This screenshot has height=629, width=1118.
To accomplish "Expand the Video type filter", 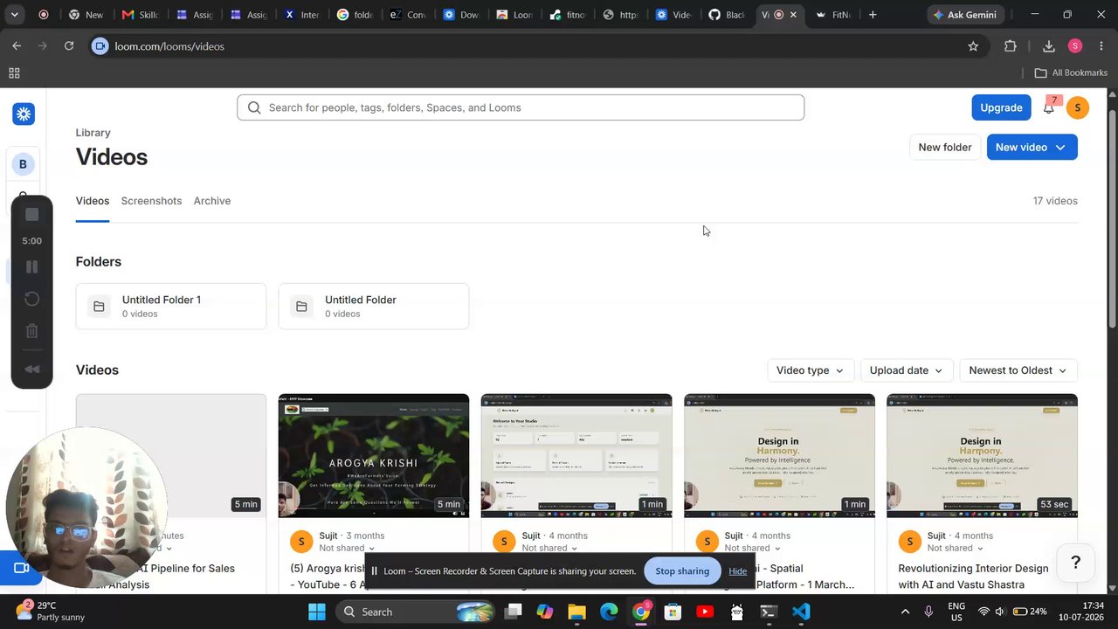I will click(811, 370).
